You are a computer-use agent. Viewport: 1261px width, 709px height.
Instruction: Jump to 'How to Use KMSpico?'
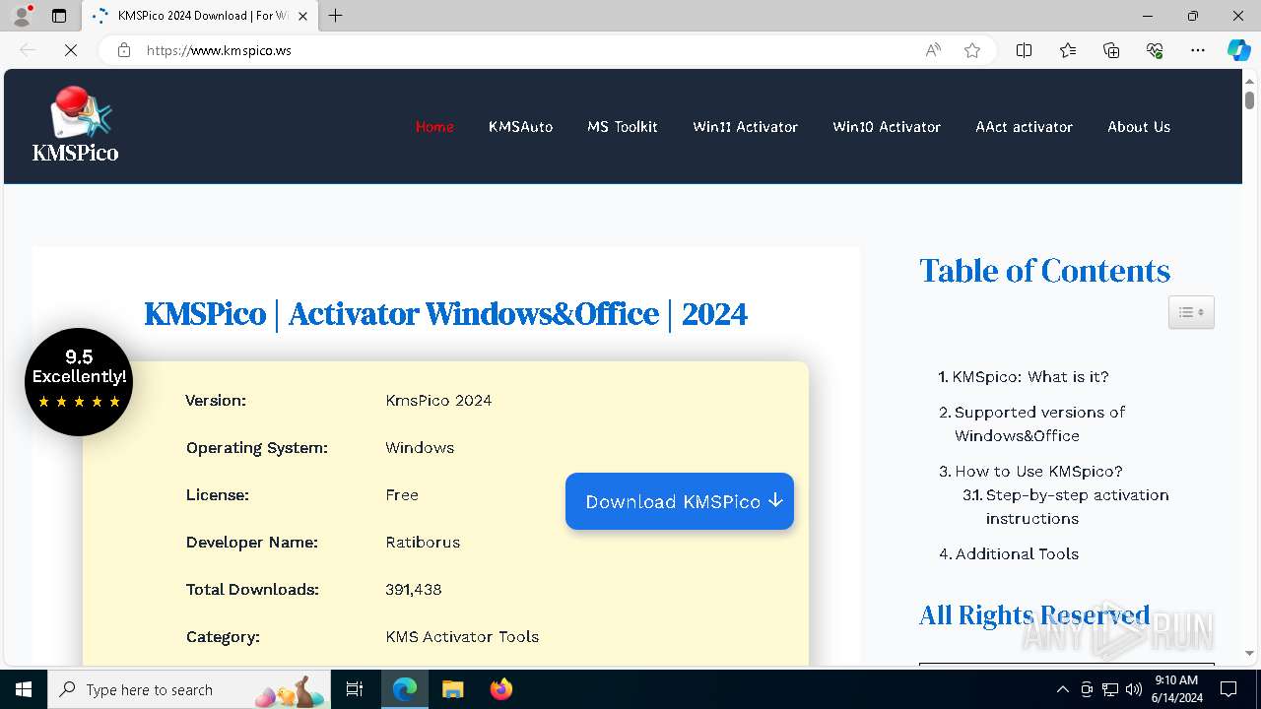tap(1038, 471)
